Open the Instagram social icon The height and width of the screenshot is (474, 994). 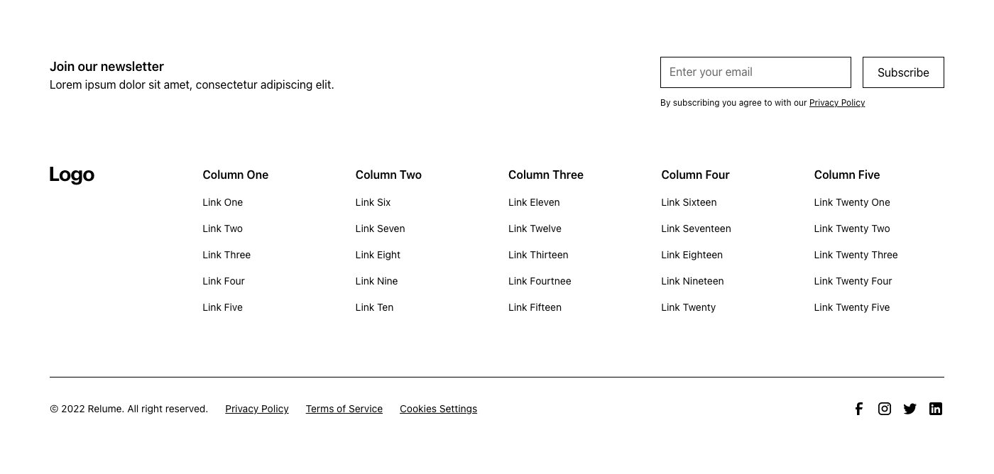[x=884, y=409]
